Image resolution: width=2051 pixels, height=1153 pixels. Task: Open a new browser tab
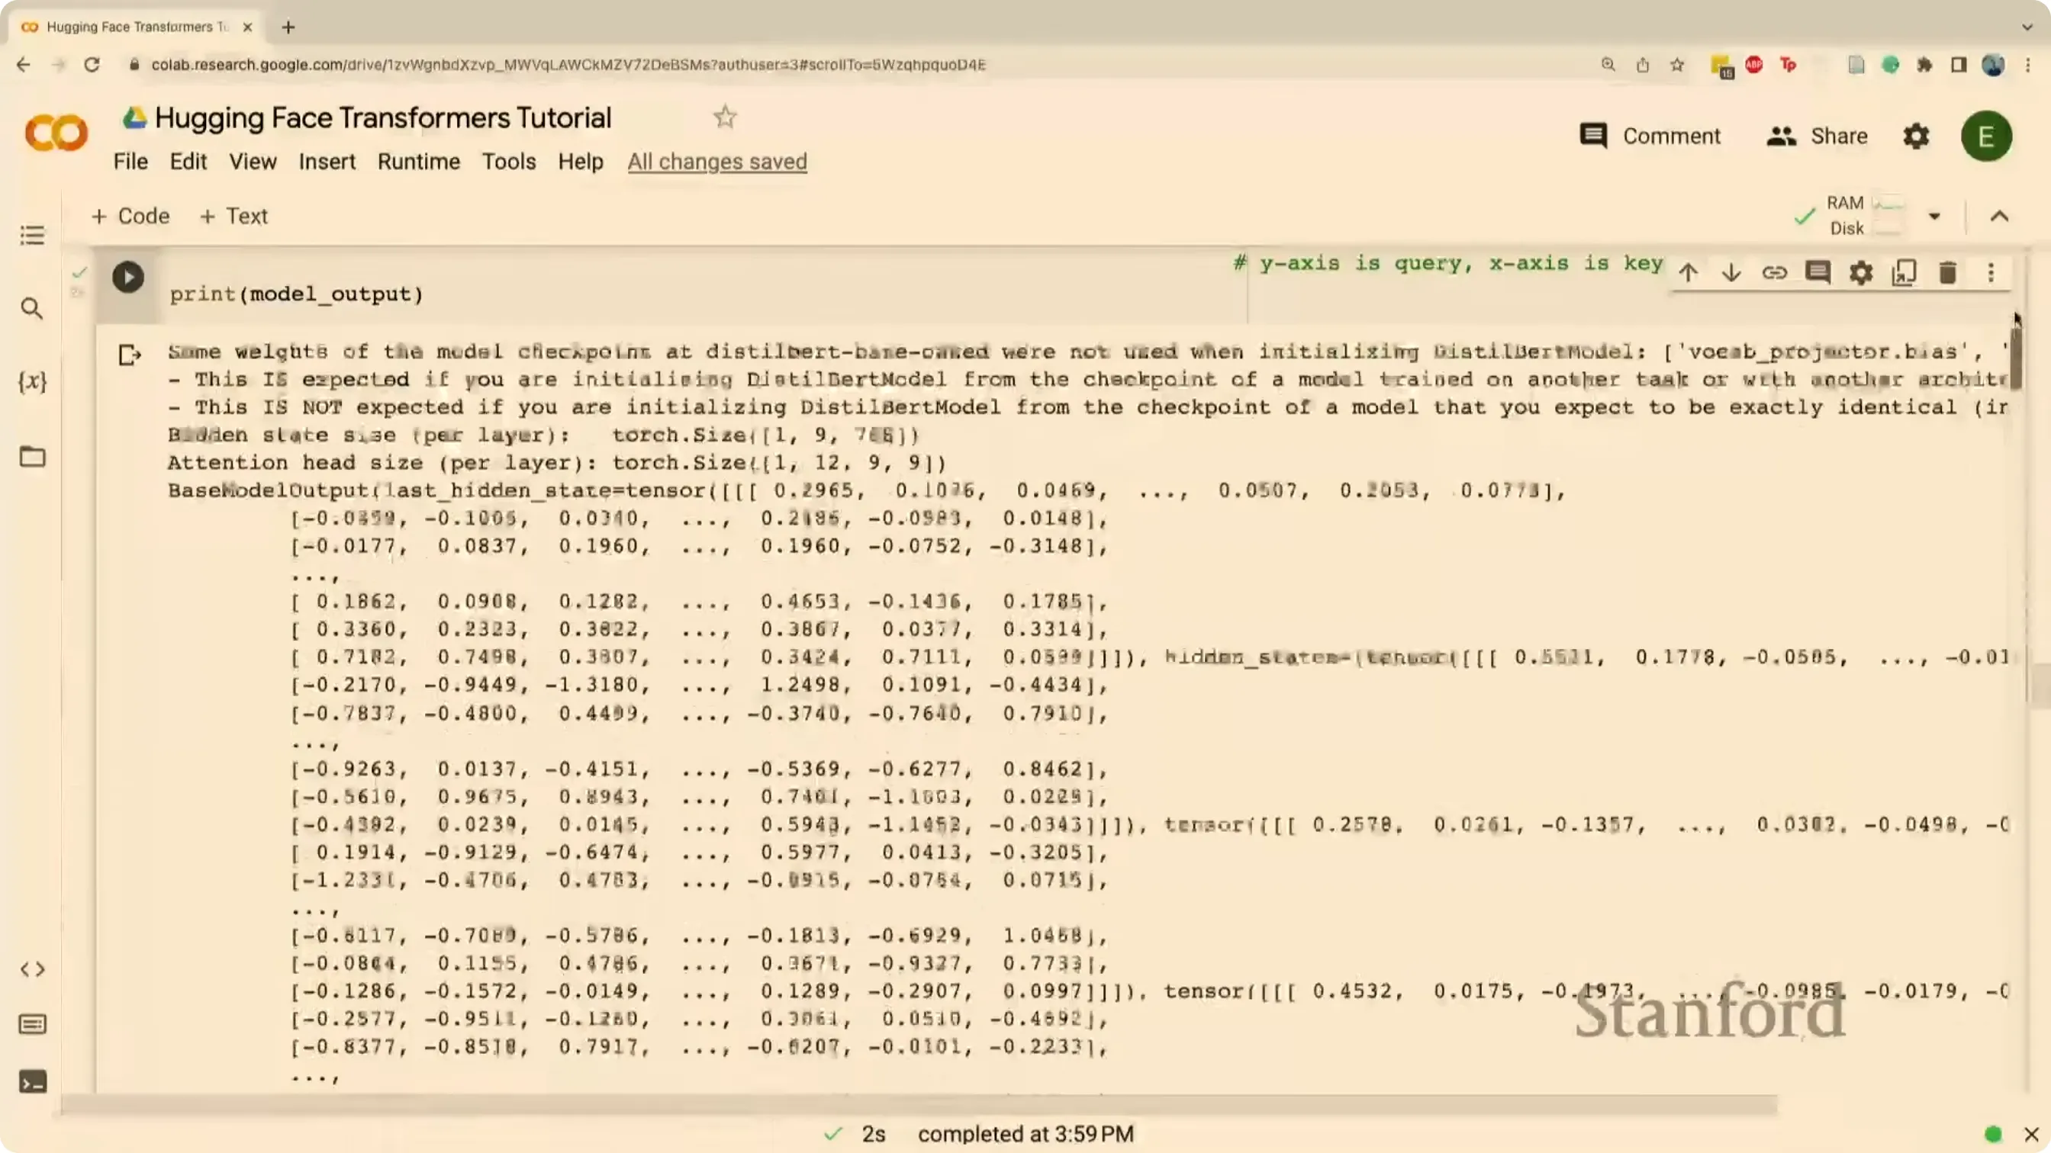coord(288,27)
